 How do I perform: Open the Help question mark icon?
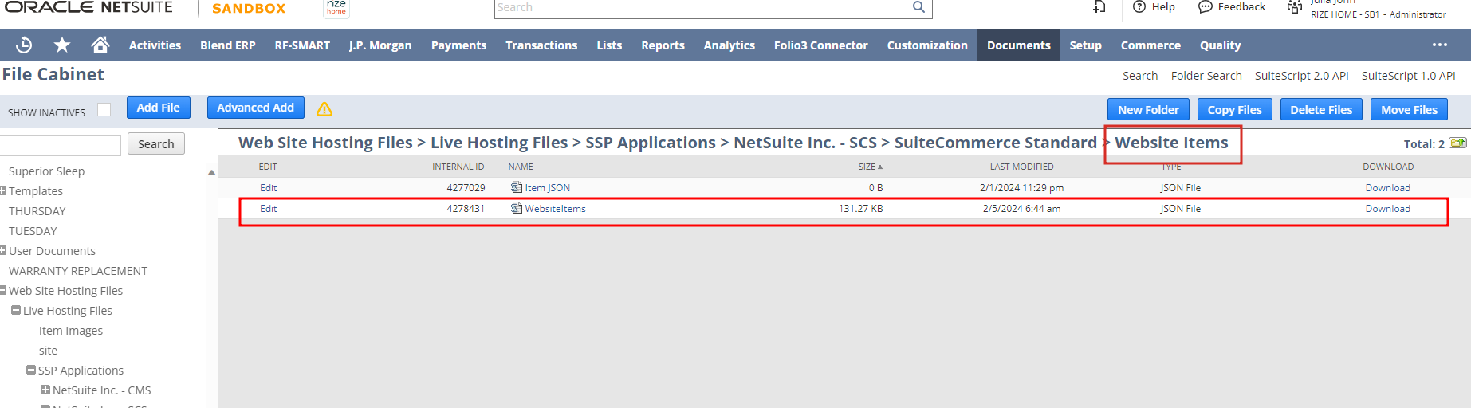pos(1139,7)
